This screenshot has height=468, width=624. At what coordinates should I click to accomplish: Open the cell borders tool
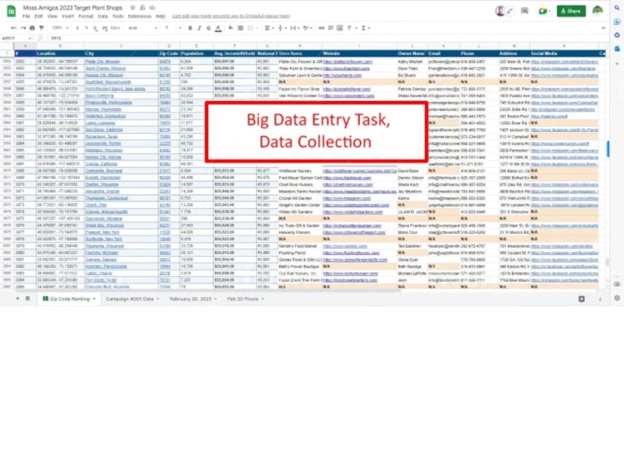(x=240, y=28)
